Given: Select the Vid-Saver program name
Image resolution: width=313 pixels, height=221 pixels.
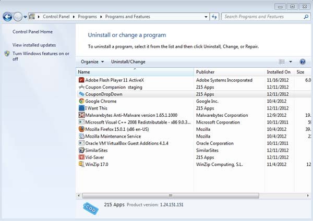Looking at the screenshot, I should click(x=94, y=157).
